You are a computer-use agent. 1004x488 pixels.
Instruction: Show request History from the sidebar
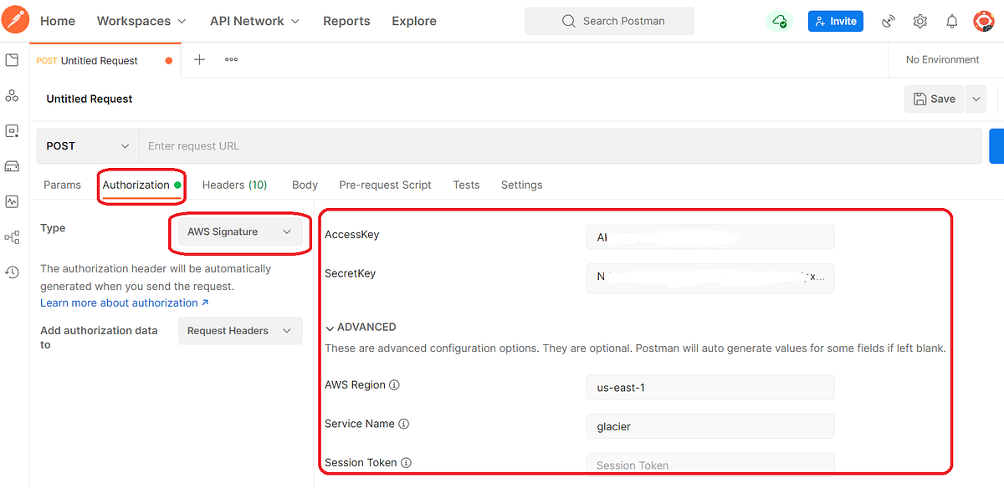click(12, 272)
